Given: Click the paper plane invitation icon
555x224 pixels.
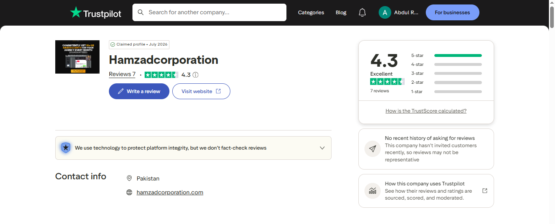Looking at the screenshot, I should 373,149.
